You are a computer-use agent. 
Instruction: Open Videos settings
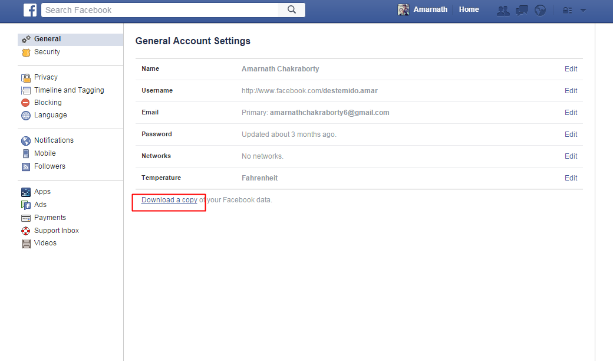click(x=45, y=243)
